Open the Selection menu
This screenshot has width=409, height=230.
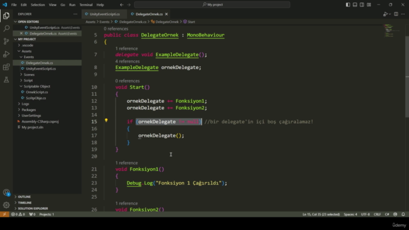[x=38, y=4]
